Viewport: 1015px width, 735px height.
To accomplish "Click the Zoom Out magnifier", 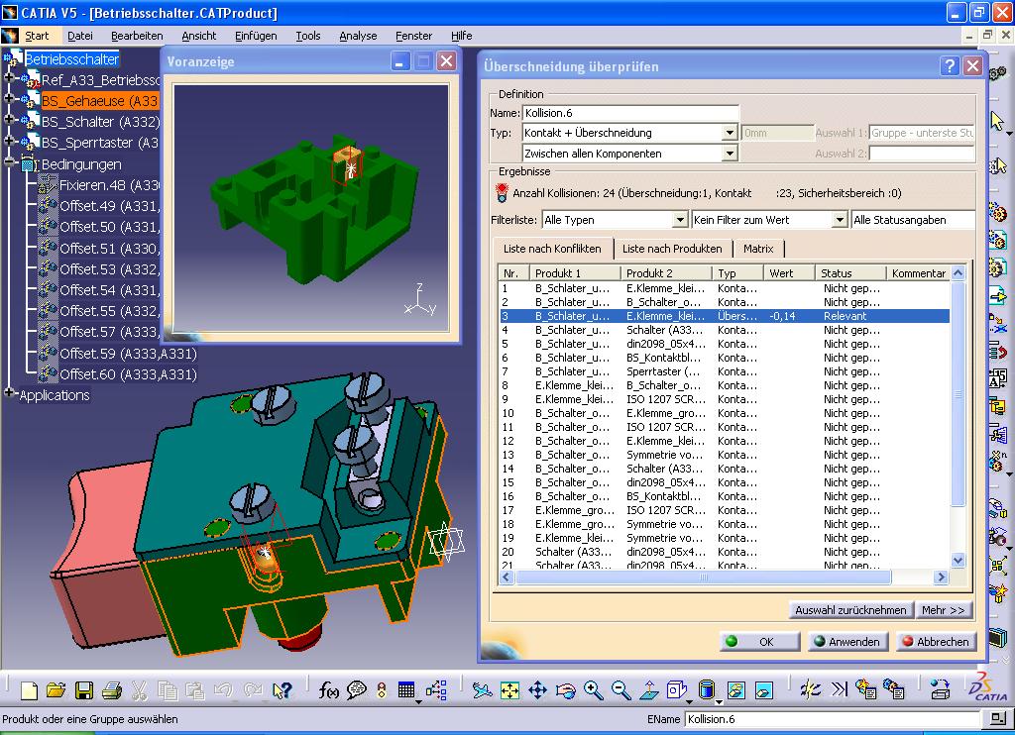I will (620, 690).
